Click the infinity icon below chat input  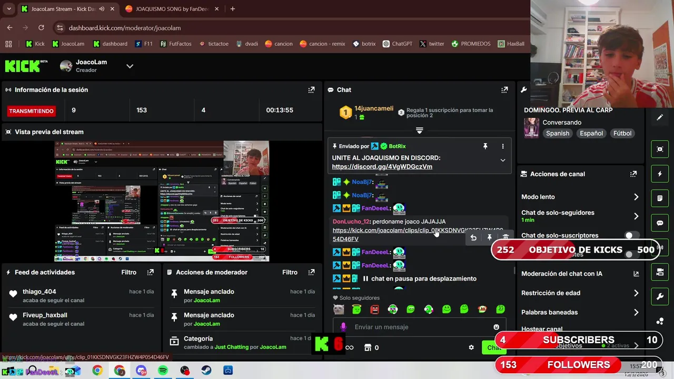click(349, 347)
